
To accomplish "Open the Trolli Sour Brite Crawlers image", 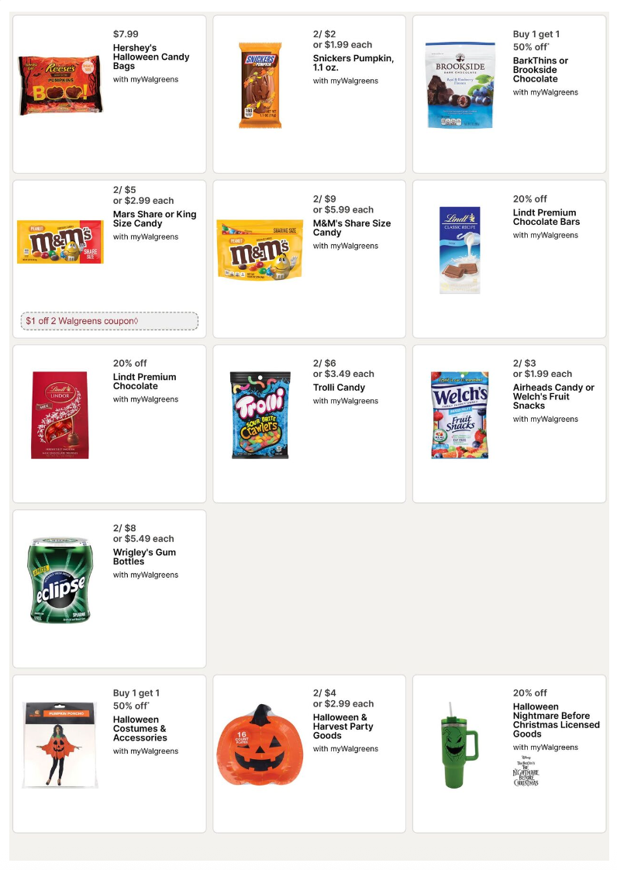I will (x=260, y=415).
